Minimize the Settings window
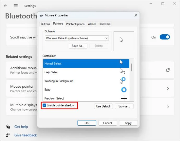This screenshot has width=180, height=141. click(151, 4)
